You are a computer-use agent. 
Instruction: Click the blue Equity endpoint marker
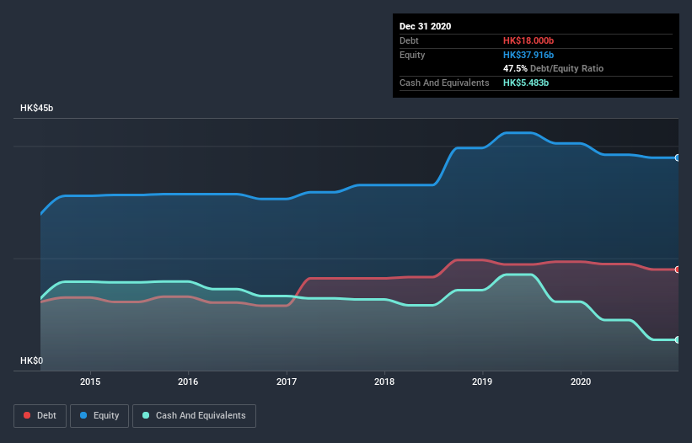678,157
